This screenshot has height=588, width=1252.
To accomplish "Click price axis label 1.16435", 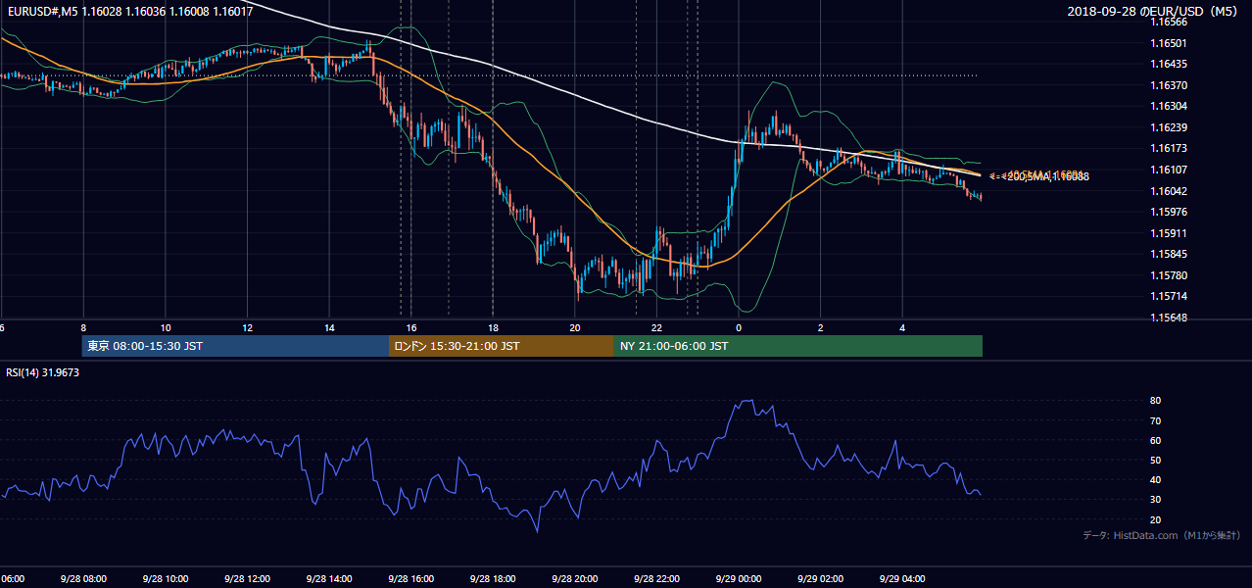I will 1169,64.
